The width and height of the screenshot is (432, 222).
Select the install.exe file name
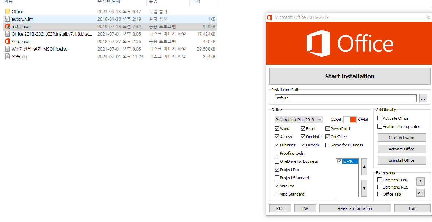point(21,26)
